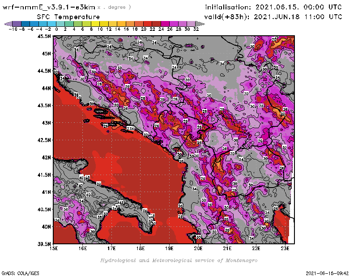Click the left arrow end of the colorbar below -10
Viewport: 358px width, 276px height.
[x=8, y=24]
